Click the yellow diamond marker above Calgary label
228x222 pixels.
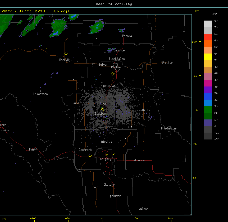click(x=107, y=155)
